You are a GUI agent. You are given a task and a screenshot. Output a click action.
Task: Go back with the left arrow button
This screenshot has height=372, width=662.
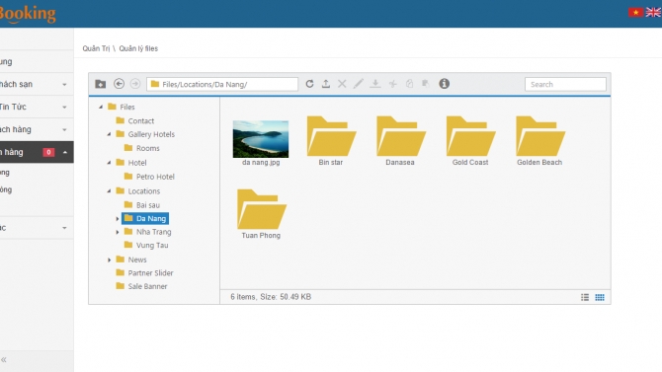click(119, 84)
